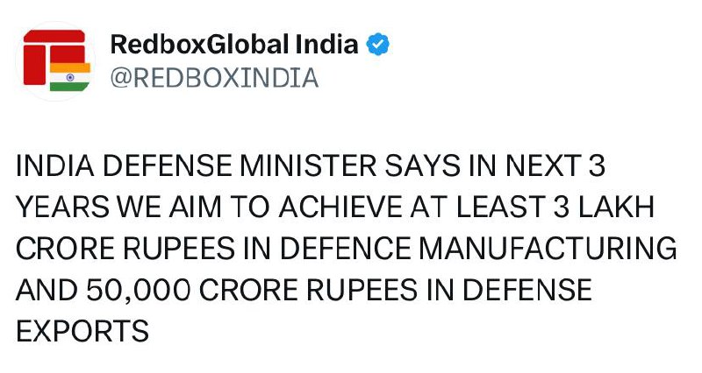Open the RedboxGlobal India display name

[234, 45]
